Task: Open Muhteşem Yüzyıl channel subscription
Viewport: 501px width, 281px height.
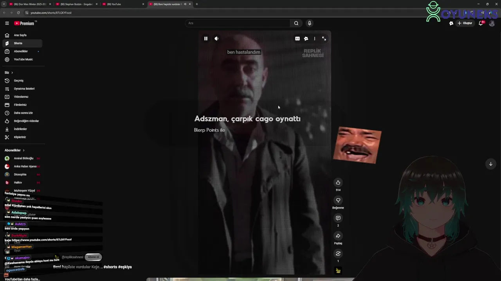Action: (22, 190)
